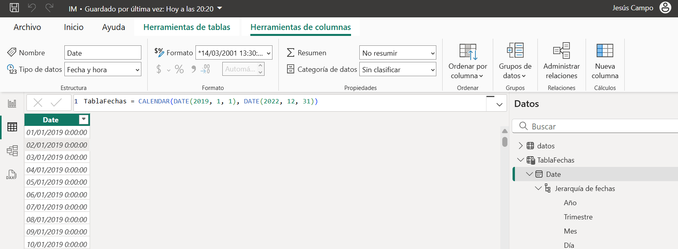Click the DAX formula text in the formula bar

pyautogui.click(x=201, y=101)
